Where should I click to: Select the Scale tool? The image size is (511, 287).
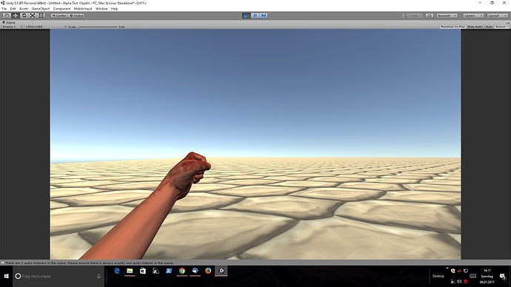point(33,16)
